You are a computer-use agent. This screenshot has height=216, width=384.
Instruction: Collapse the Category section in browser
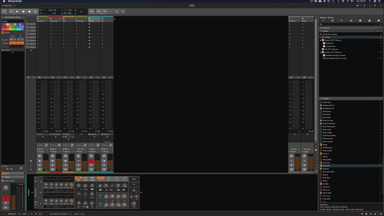(x=320, y=98)
